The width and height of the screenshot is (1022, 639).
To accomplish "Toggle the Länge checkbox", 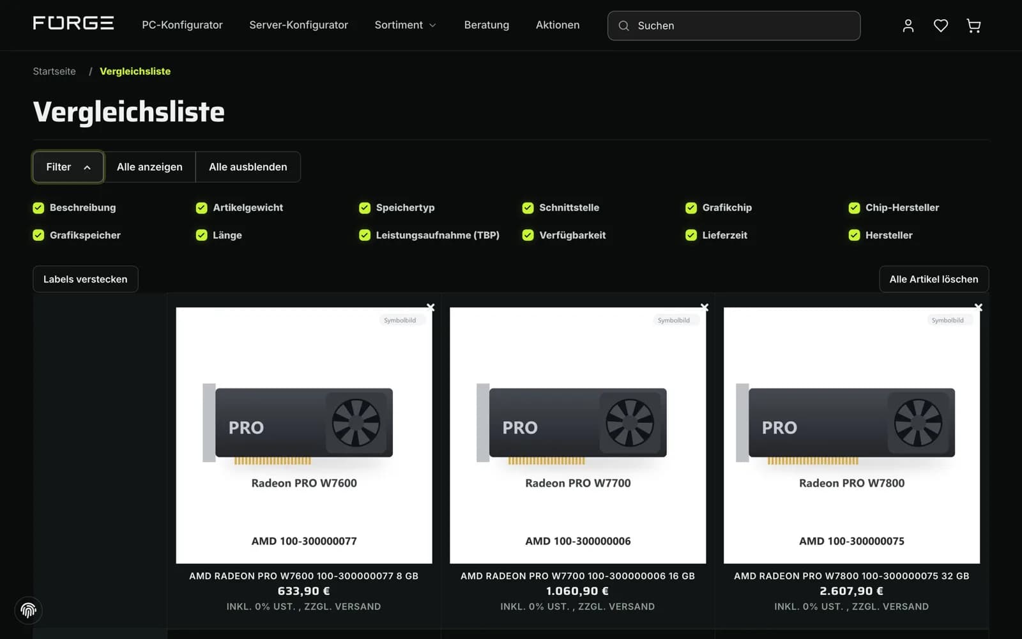I will 201,235.
